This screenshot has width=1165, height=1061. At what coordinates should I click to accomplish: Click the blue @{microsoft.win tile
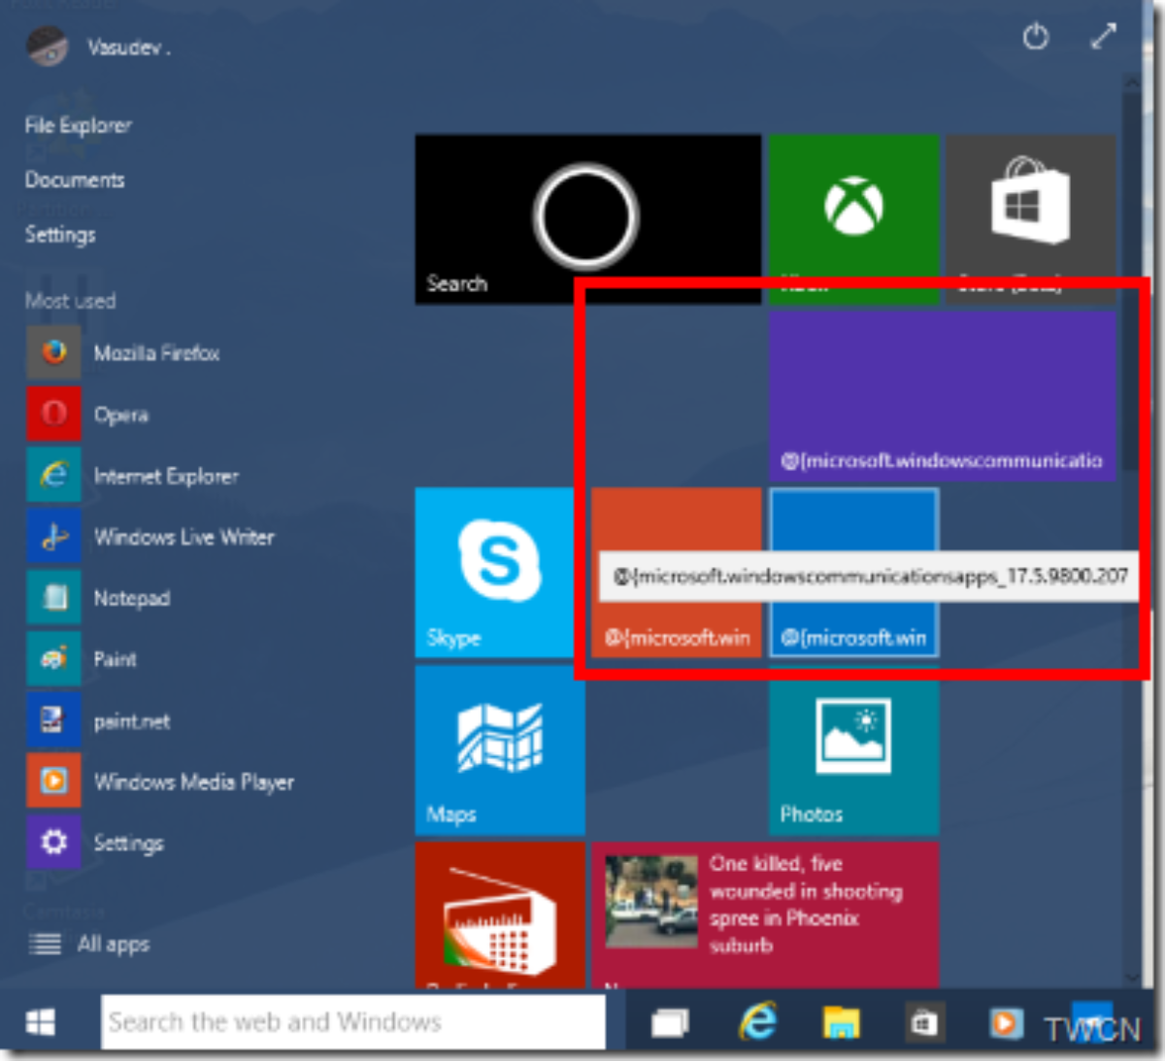853,573
